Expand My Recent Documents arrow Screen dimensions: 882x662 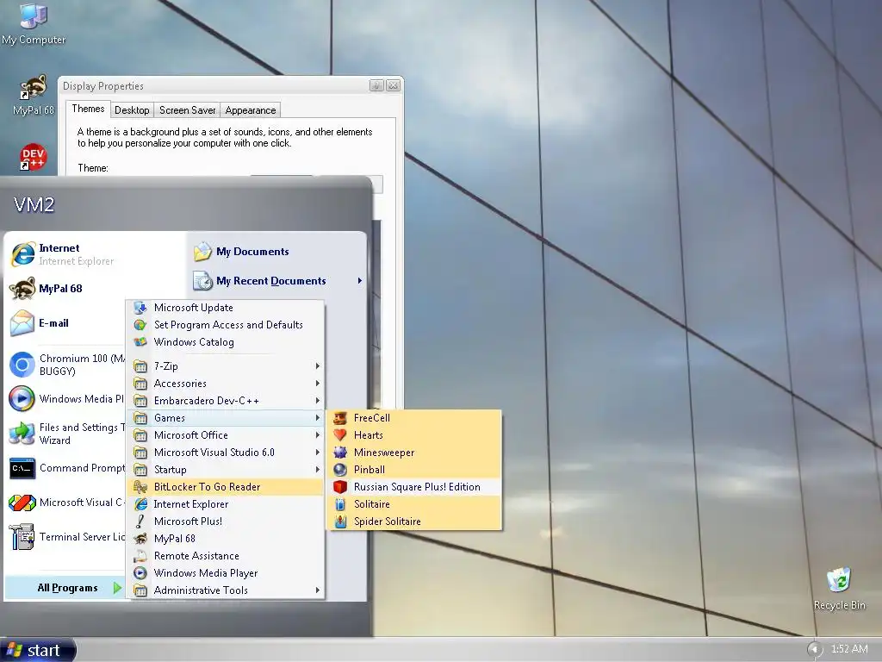pos(359,280)
